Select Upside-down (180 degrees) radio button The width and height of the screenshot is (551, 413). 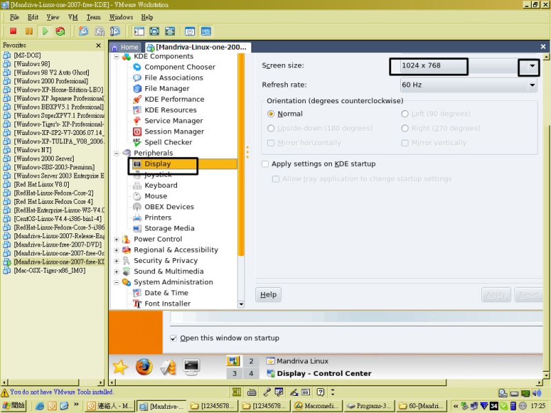[x=271, y=128]
